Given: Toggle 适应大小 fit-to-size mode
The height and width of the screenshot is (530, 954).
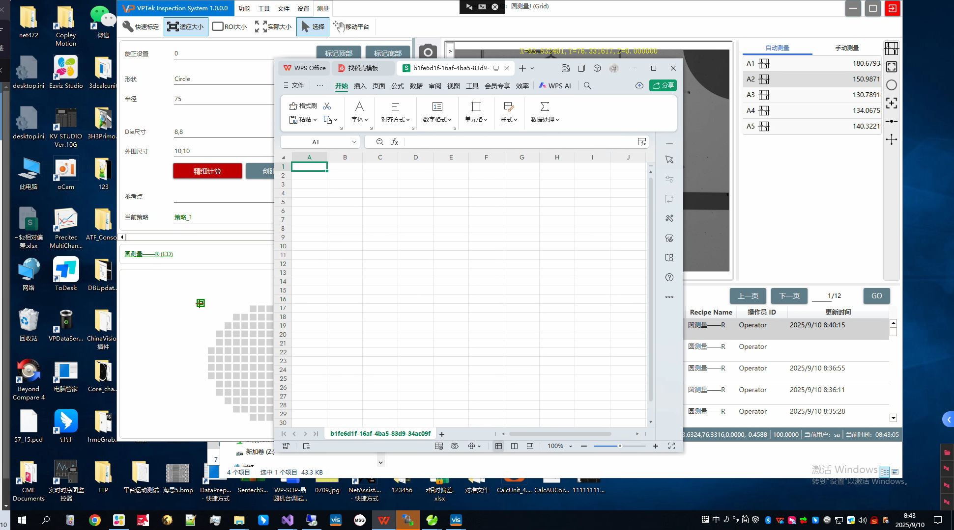Looking at the screenshot, I should [186, 26].
